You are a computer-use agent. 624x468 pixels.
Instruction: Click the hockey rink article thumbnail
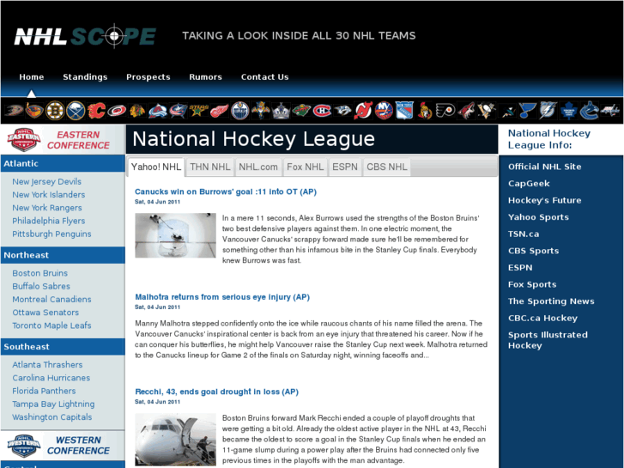tap(175, 235)
